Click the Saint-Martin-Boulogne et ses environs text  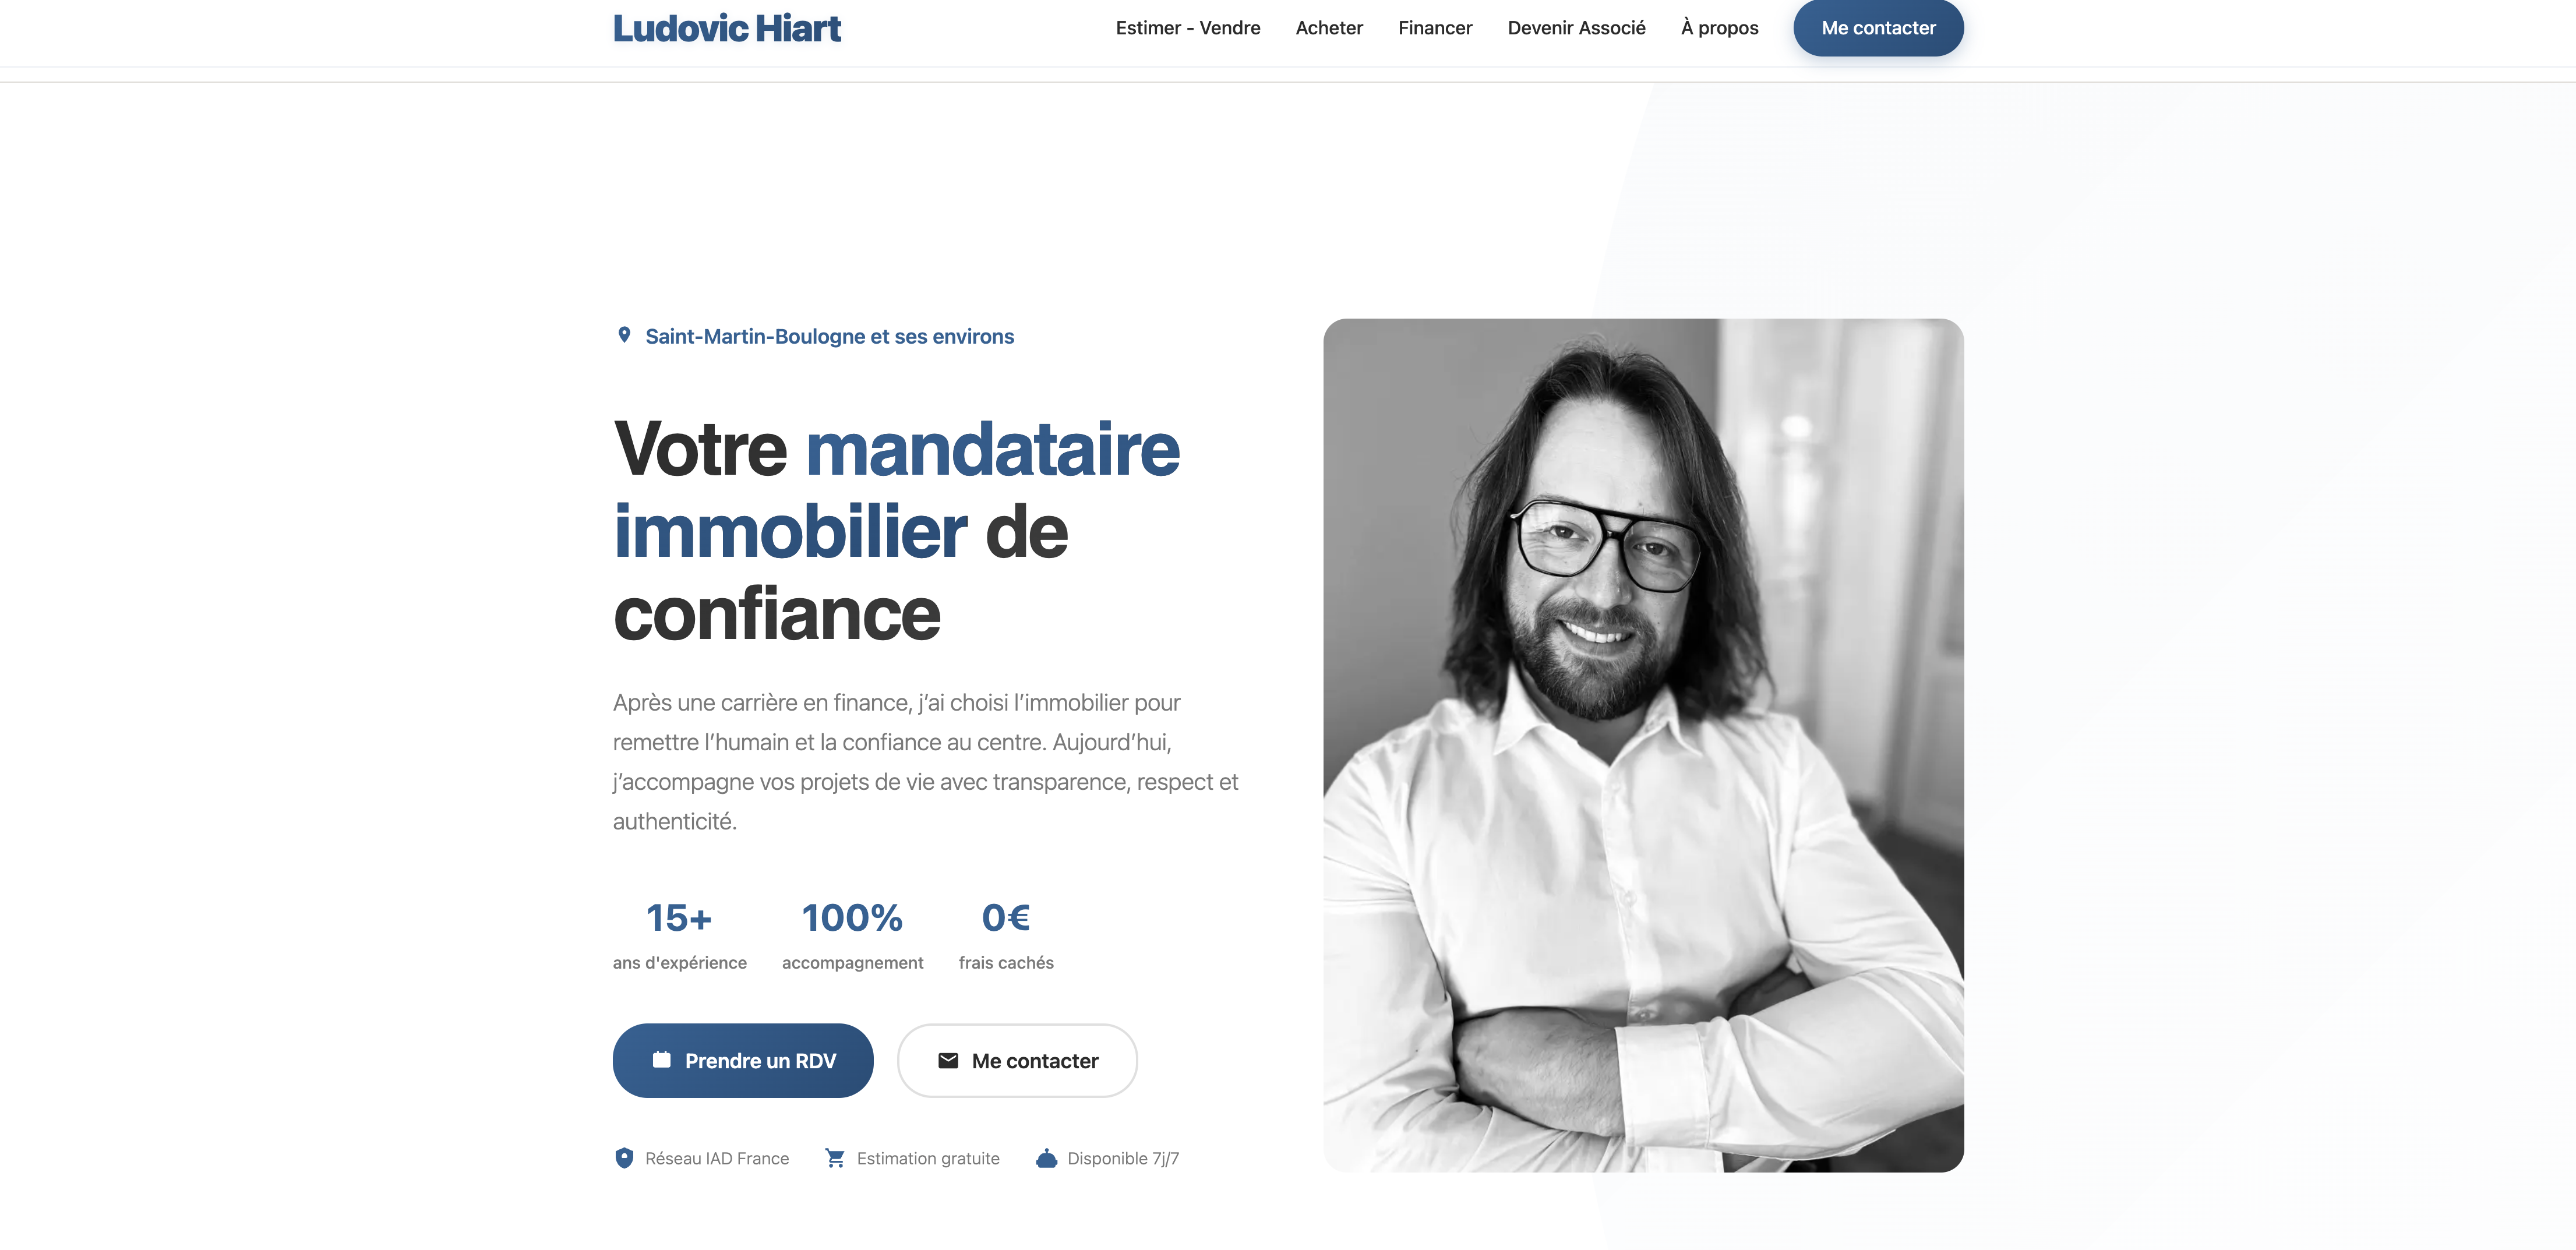829,336
